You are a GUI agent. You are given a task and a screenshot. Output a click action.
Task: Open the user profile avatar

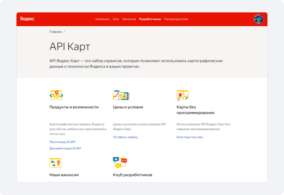coord(258,19)
